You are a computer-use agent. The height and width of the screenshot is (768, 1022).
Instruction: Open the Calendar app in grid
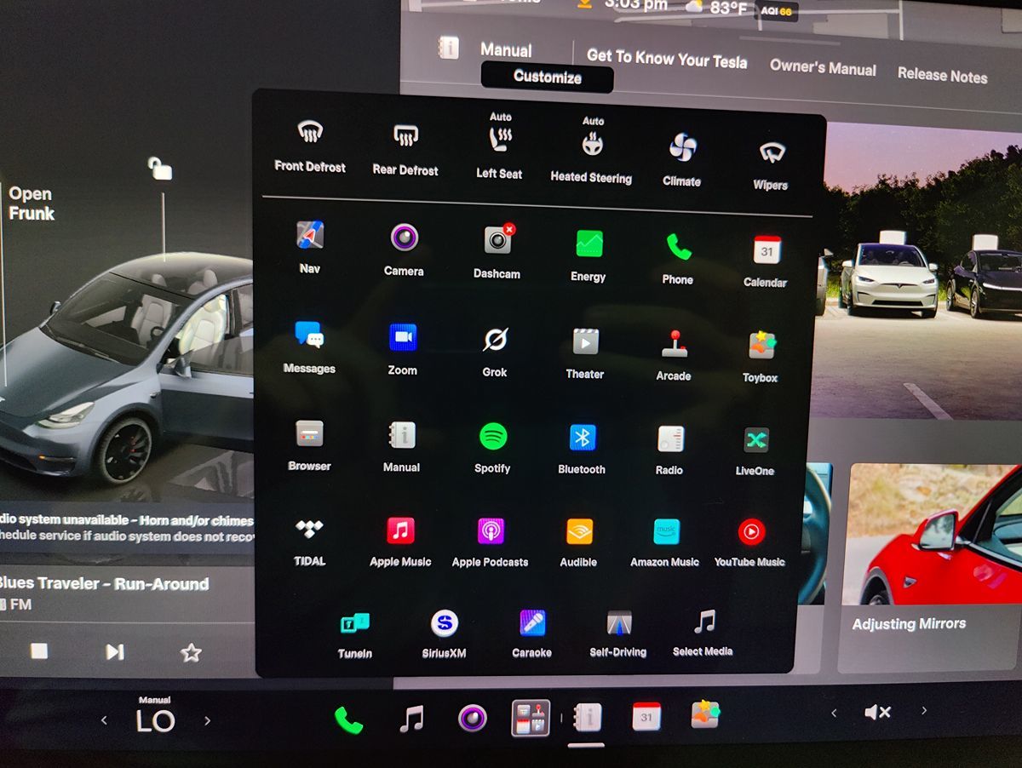point(766,261)
